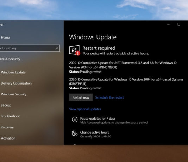Screen dimensions: 188x162
Task: Go to Settings Home
Action: 5,38
